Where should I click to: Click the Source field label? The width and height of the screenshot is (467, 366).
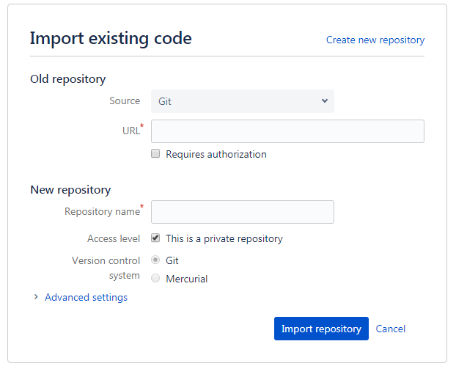(x=125, y=100)
